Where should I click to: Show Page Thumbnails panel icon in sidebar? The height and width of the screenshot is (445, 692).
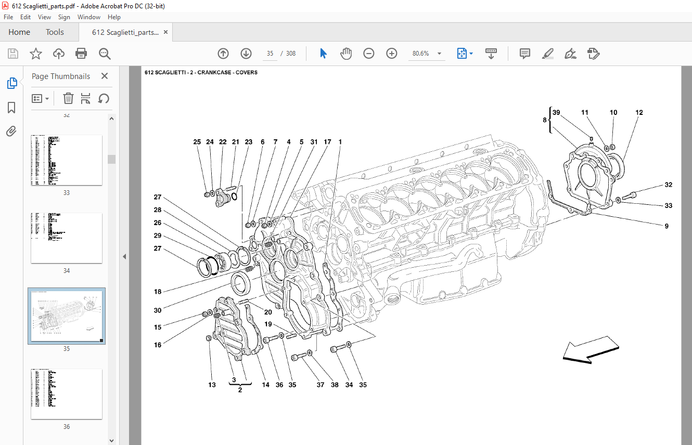coord(11,83)
